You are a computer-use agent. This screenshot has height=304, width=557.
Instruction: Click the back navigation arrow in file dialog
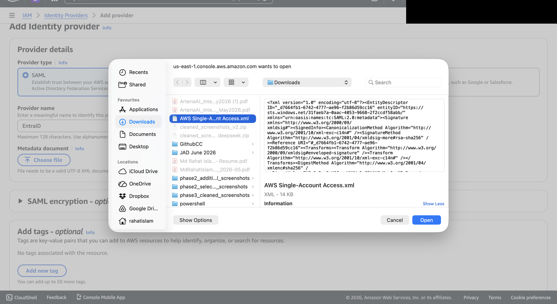178,82
